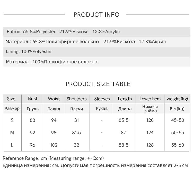The height and width of the screenshot is (175, 193).
Task: Click the 31.5 shoulders value
Action: click(76, 133)
